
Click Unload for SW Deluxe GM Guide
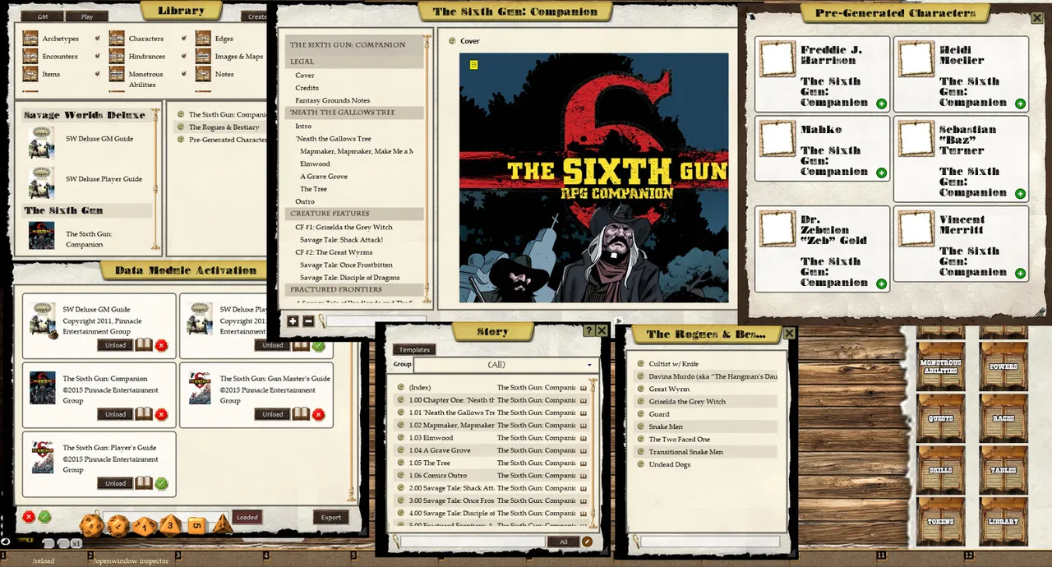[115, 345]
